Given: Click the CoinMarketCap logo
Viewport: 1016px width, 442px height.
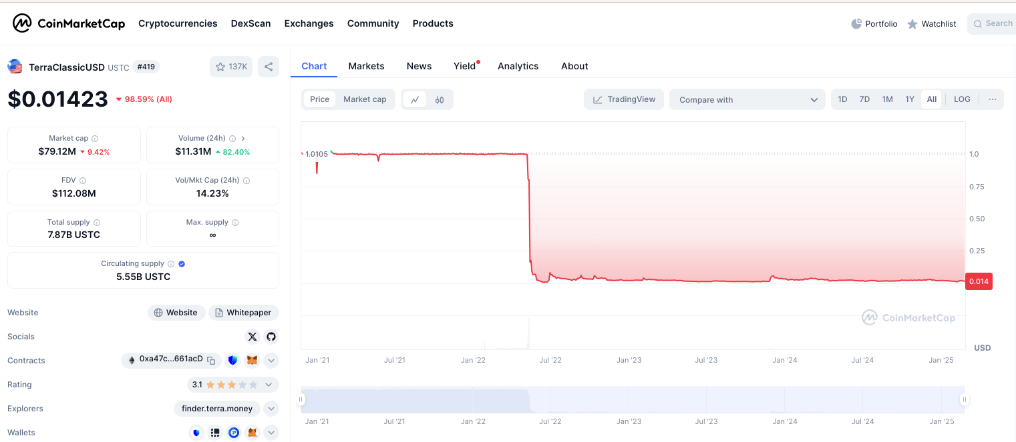Looking at the screenshot, I should (69, 23).
